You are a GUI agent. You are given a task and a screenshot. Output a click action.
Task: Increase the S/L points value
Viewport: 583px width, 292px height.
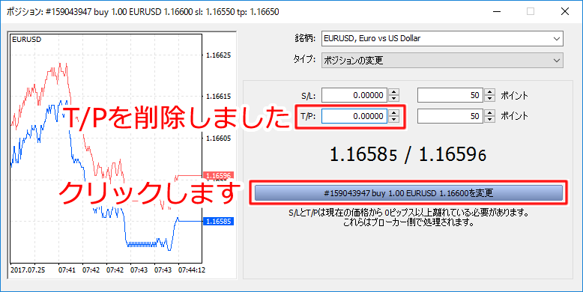[x=490, y=92]
